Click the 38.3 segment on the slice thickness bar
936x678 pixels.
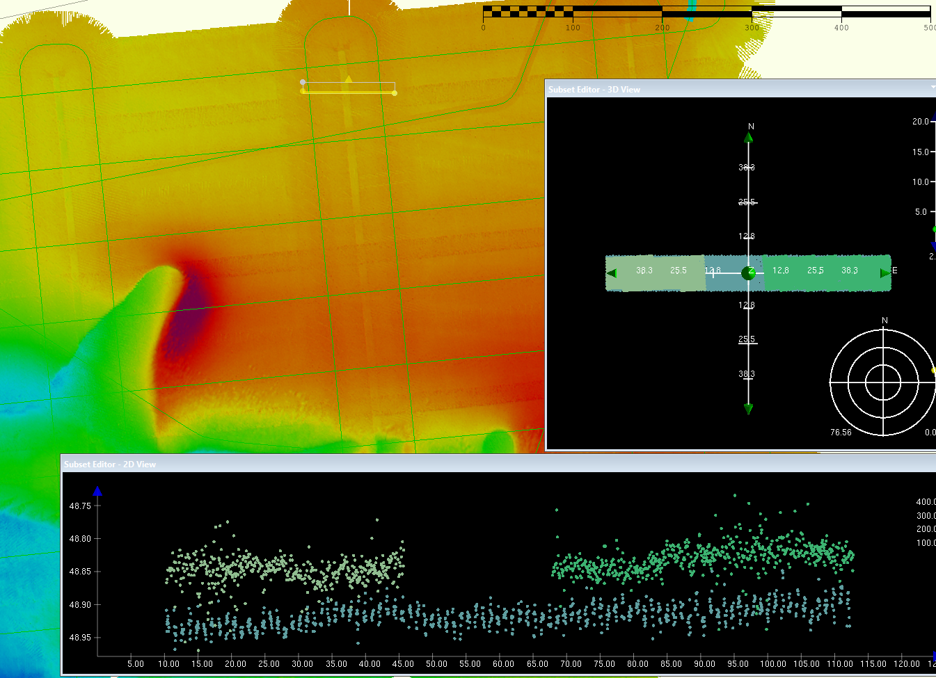[848, 271]
